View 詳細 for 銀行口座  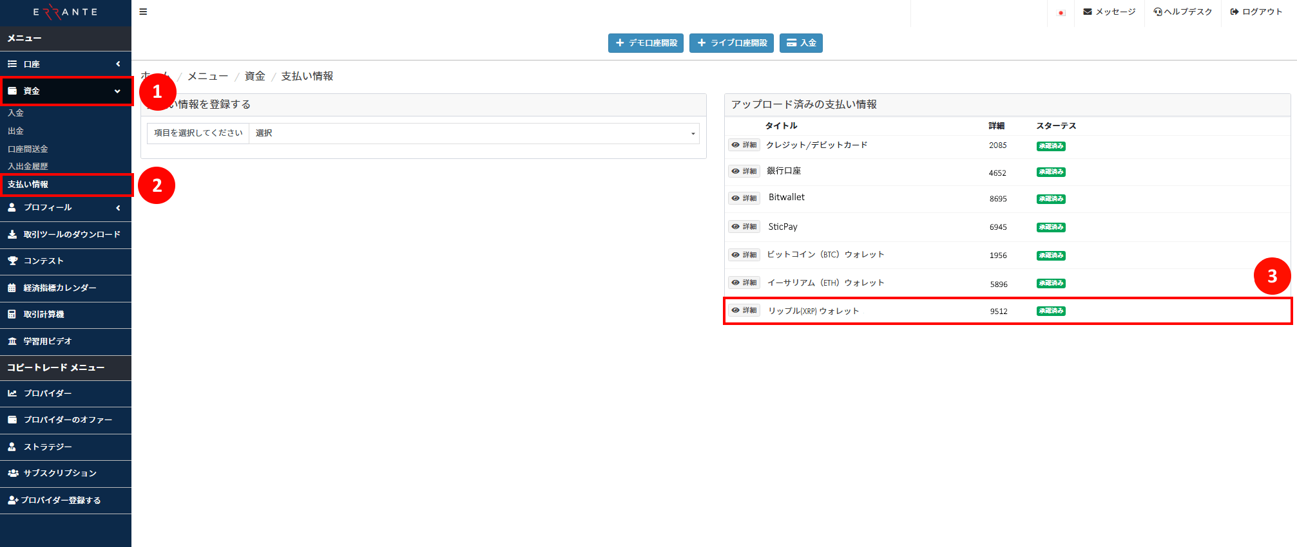pyautogui.click(x=744, y=171)
